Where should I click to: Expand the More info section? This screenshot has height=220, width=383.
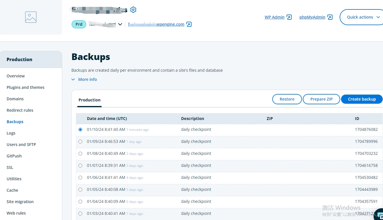click(84, 79)
